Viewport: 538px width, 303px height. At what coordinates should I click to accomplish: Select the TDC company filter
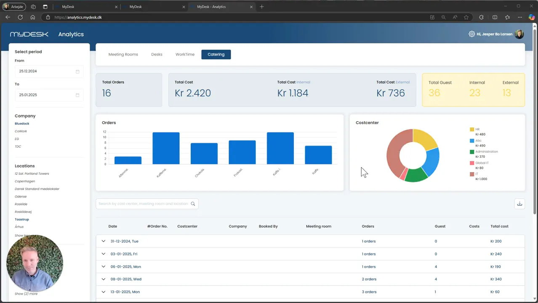click(18, 146)
